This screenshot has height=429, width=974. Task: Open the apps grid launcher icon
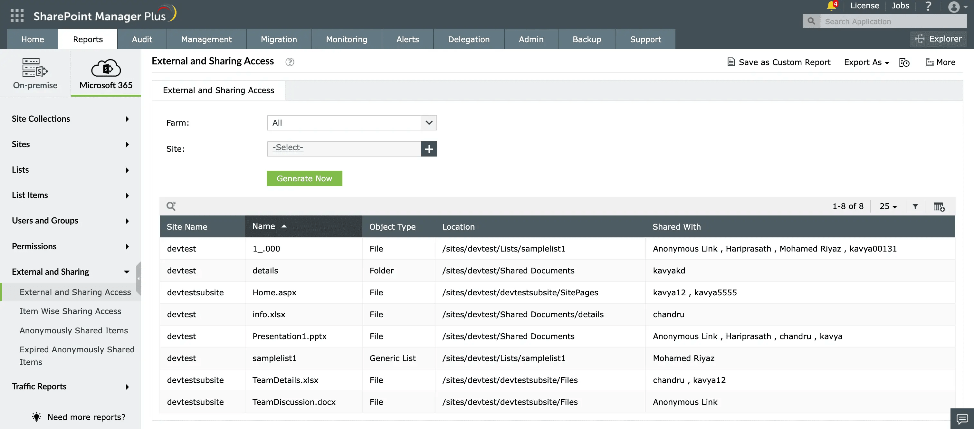(17, 15)
